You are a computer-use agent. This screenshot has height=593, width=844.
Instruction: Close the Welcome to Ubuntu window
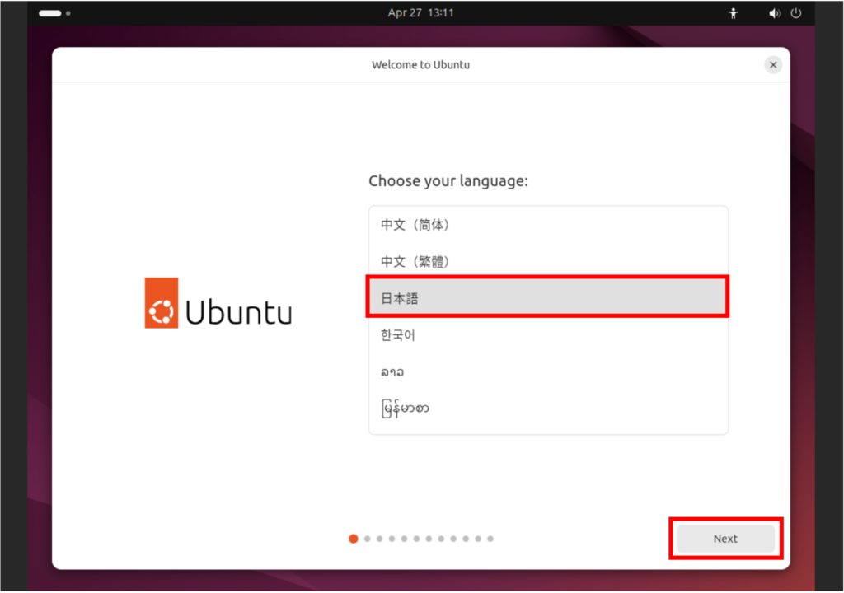click(773, 65)
